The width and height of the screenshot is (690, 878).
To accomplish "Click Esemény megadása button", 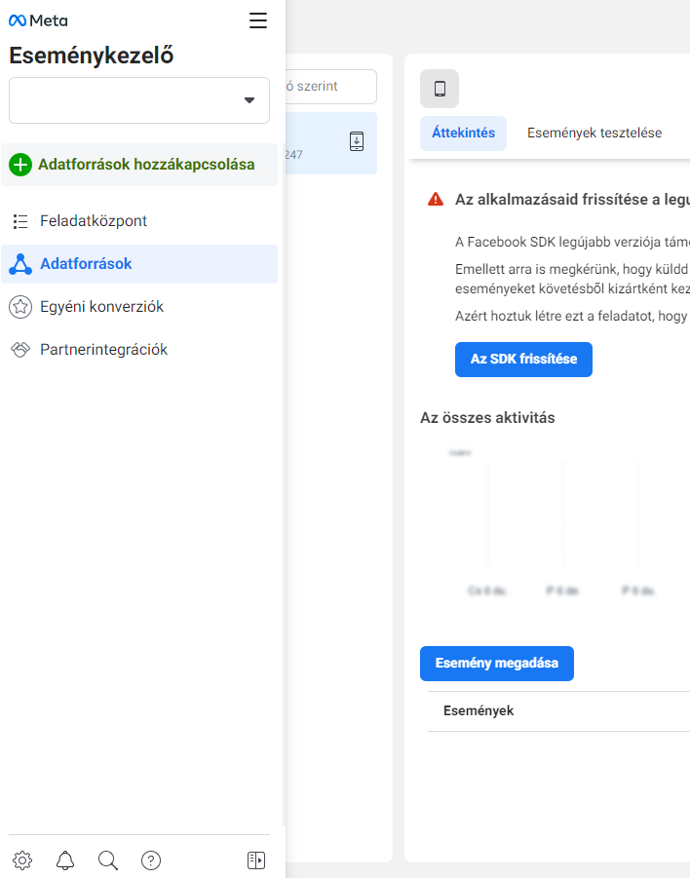I will (497, 664).
